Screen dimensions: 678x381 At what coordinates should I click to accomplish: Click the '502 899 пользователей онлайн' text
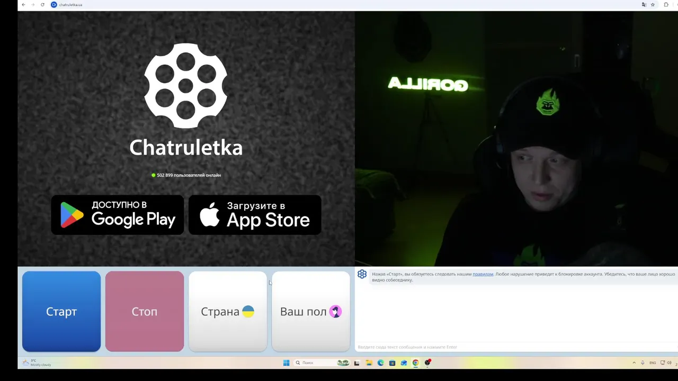[189, 175]
